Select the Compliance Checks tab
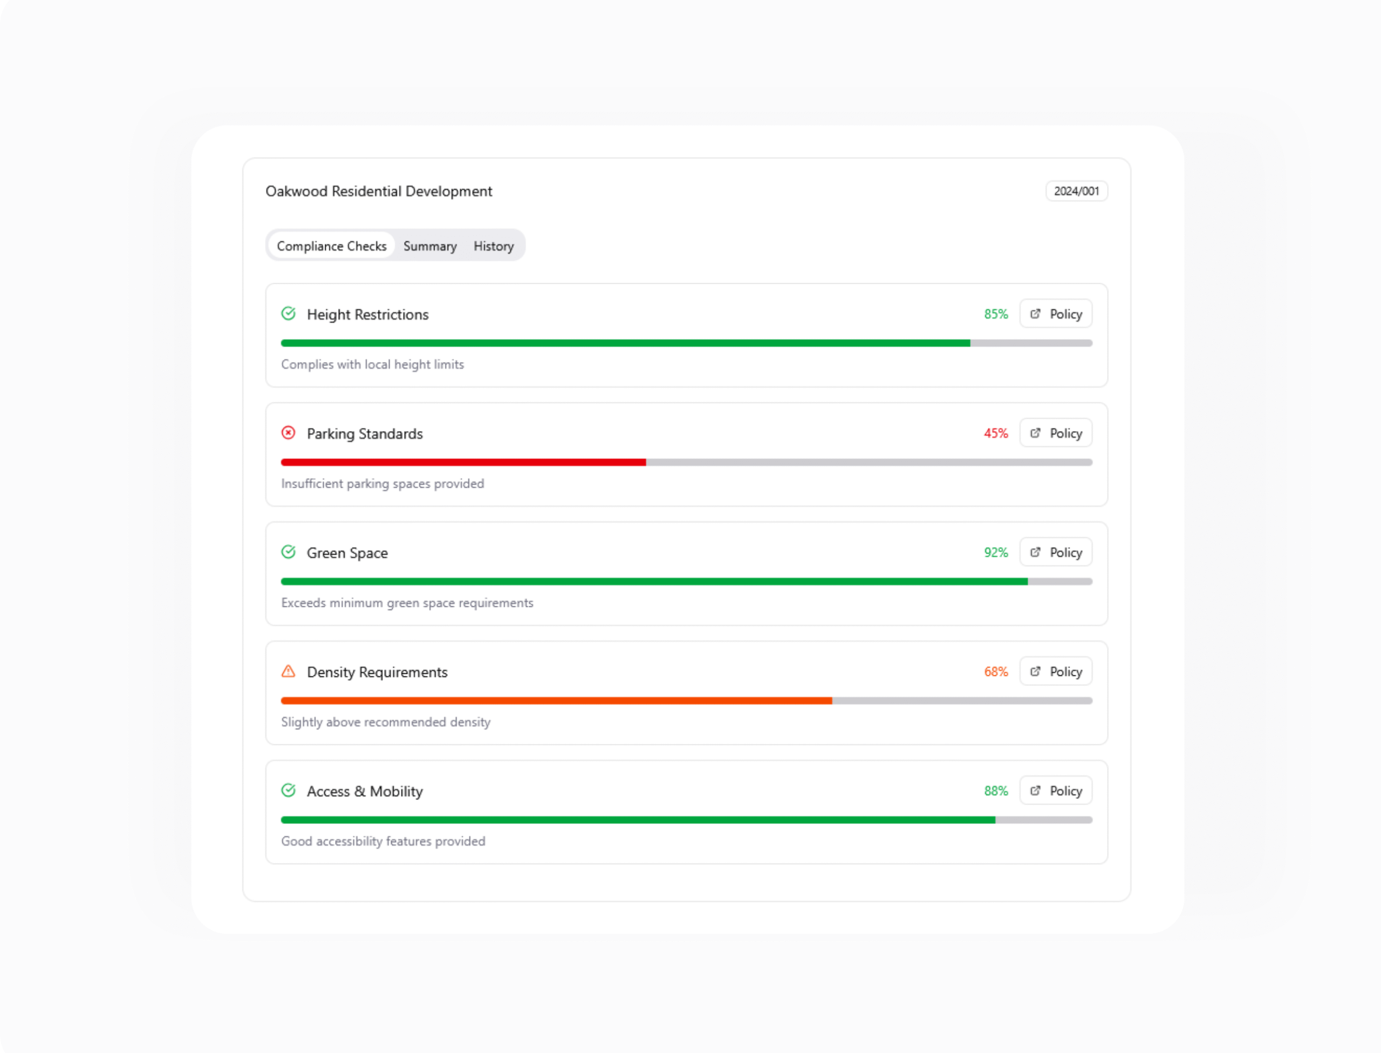The width and height of the screenshot is (1381, 1053). [332, 245]
